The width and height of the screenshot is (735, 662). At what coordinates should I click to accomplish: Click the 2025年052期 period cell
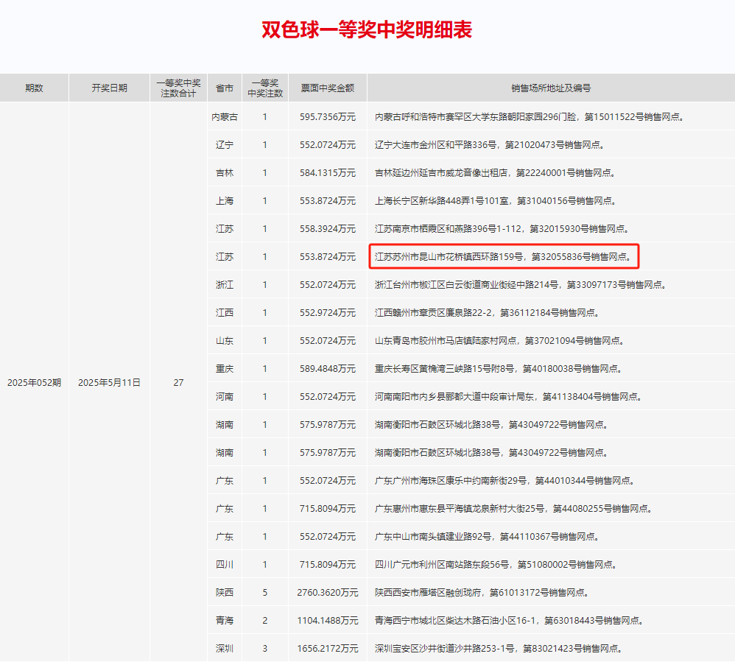point(34,383)
